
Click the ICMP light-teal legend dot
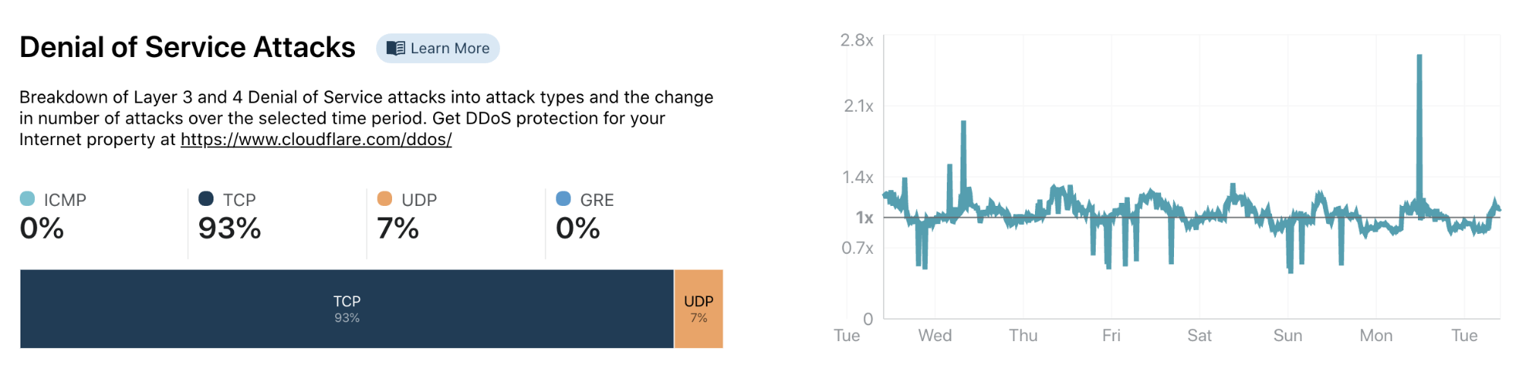click(x=27, y=199)
